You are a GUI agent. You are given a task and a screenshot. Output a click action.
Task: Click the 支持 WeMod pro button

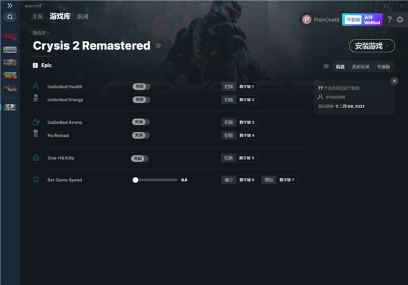[x=371, y=19]
